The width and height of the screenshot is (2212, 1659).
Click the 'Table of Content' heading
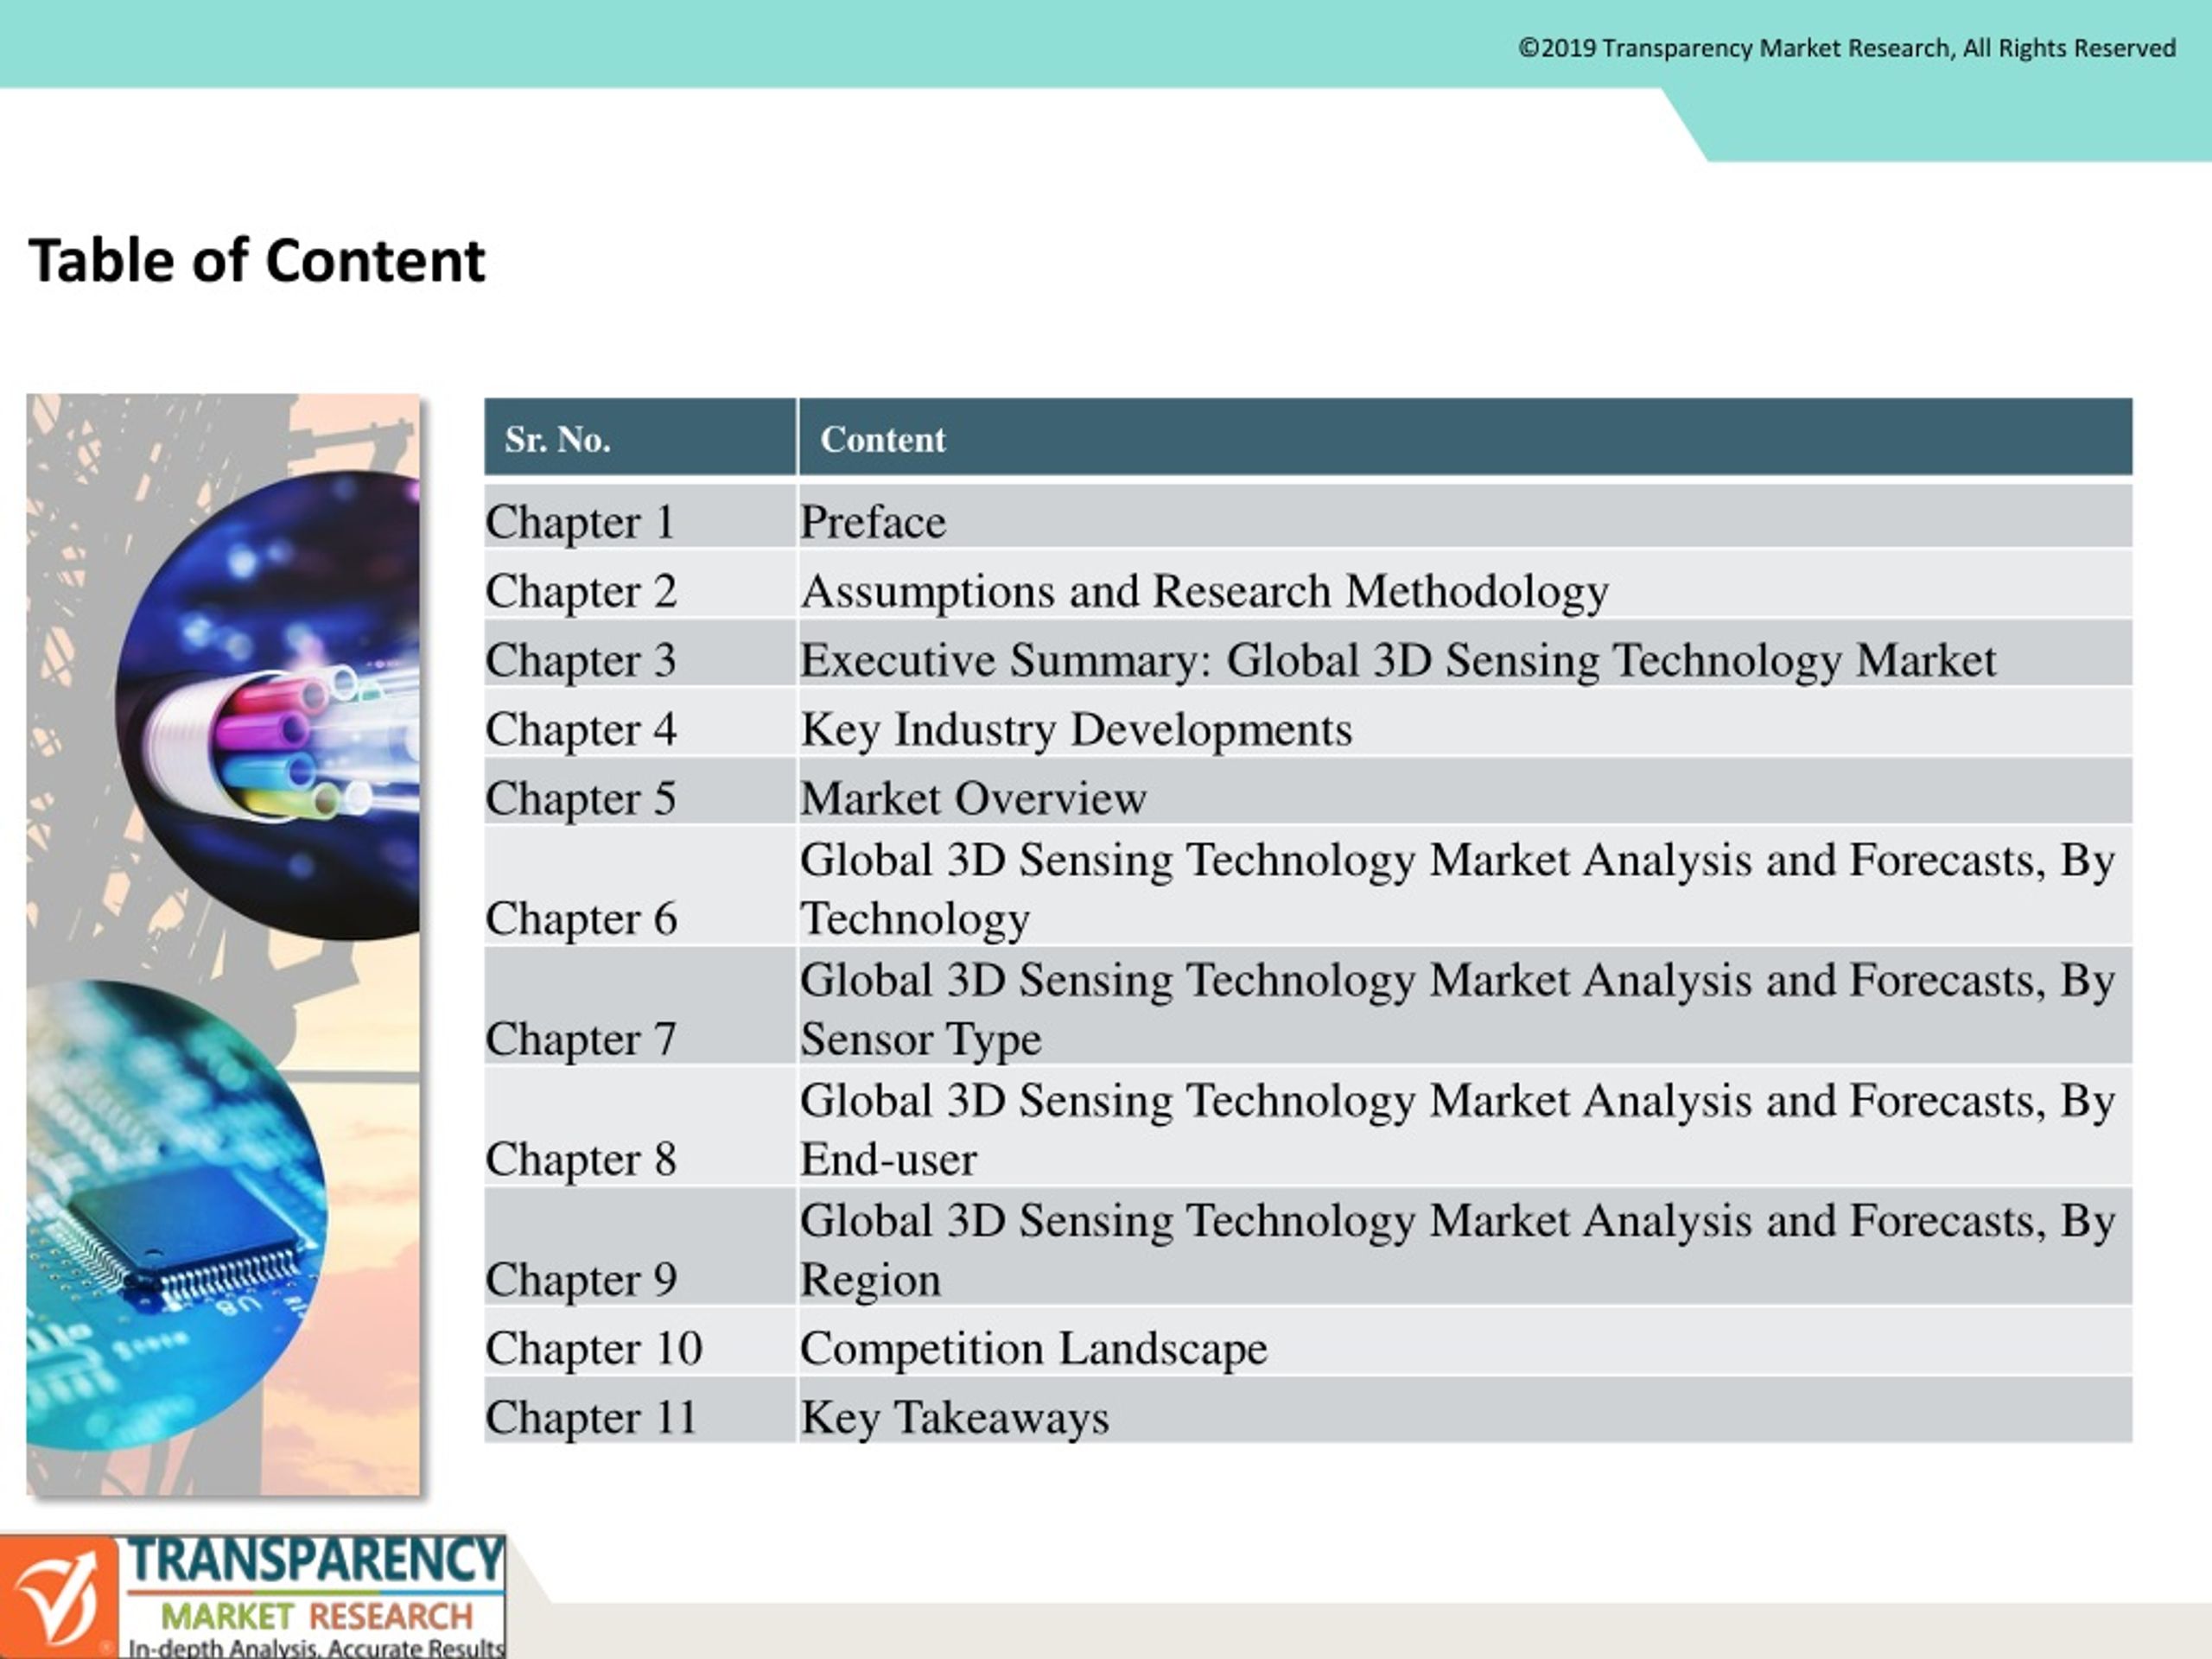(257, 261)
